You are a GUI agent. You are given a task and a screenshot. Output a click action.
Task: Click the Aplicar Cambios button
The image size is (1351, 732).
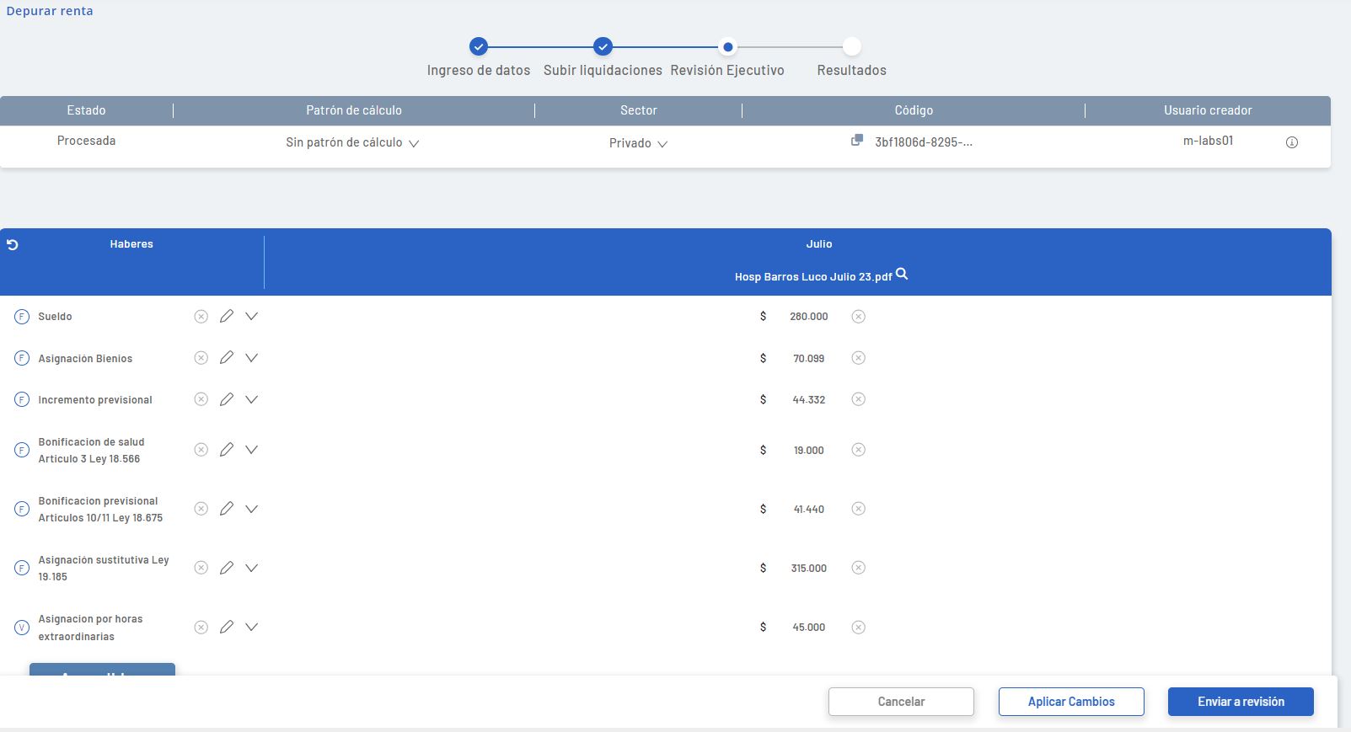pyautogui.click(x=1071, y=702)
